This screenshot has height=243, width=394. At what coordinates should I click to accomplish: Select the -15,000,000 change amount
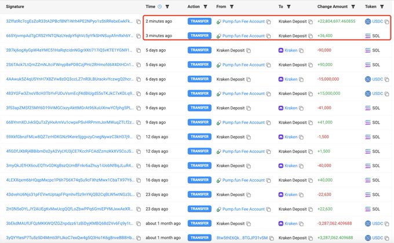click(x=328, y=79)
